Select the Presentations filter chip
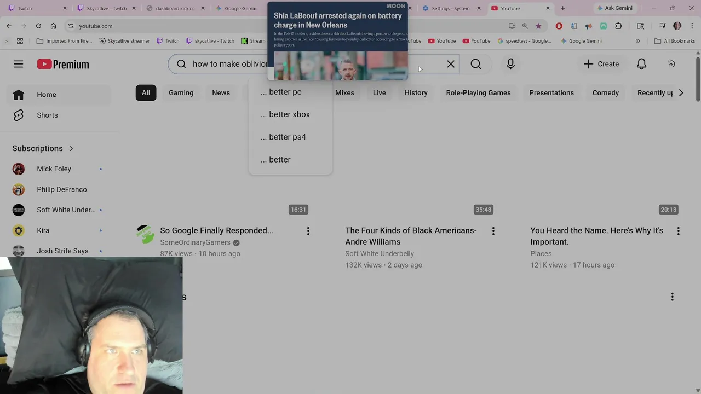 tap(551, 92)
